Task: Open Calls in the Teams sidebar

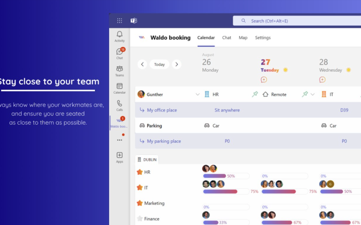Action: 120,106
